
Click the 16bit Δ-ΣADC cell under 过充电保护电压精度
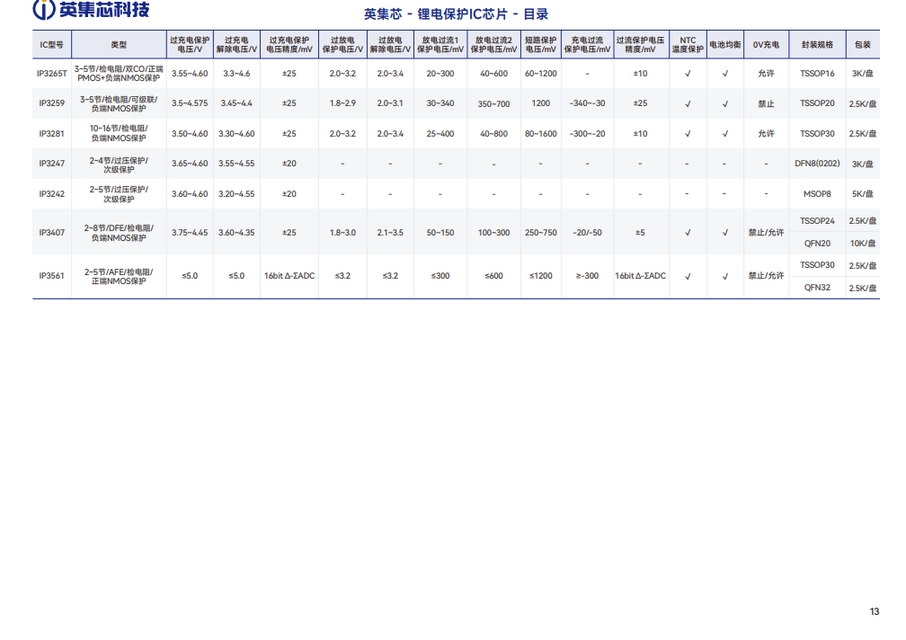pos(289,276)
